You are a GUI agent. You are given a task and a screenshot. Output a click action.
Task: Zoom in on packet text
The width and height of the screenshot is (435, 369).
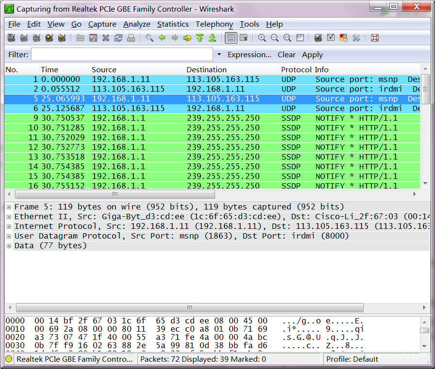pos(262,38)
